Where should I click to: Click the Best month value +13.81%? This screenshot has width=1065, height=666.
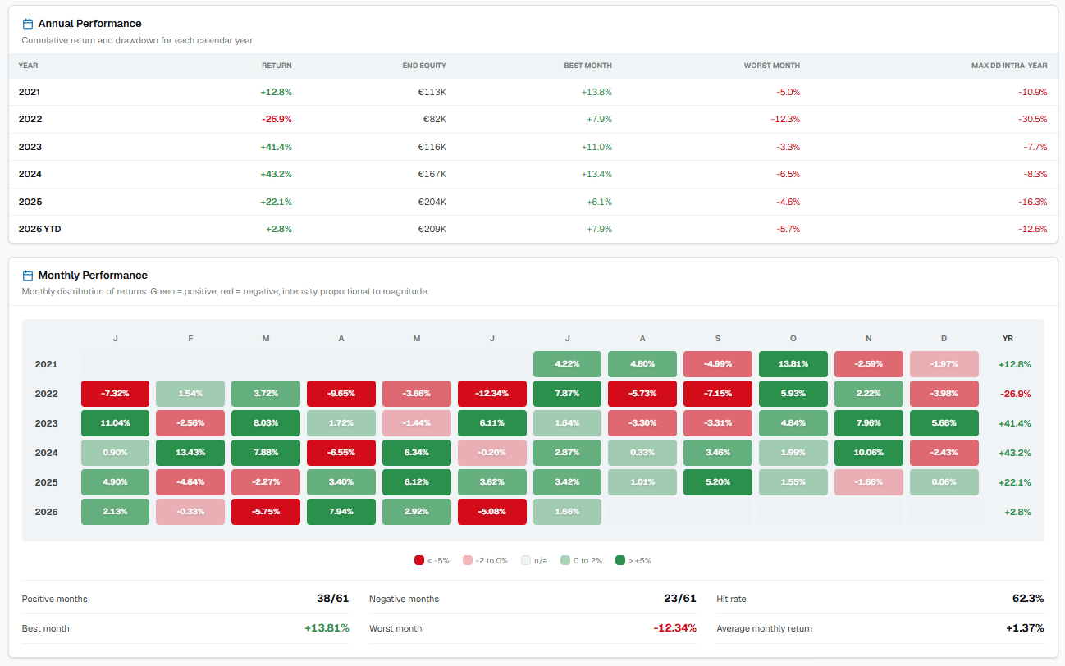point(327,628)
